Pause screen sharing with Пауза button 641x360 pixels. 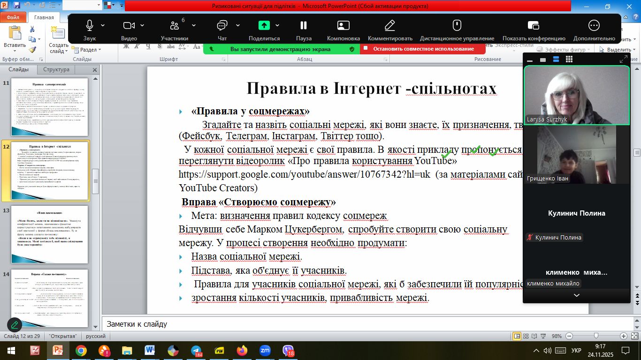(x=304, y=26)
